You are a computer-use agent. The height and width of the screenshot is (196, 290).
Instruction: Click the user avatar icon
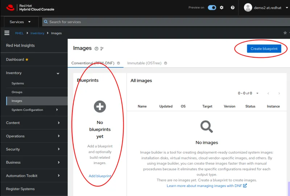tap(248, 8)
